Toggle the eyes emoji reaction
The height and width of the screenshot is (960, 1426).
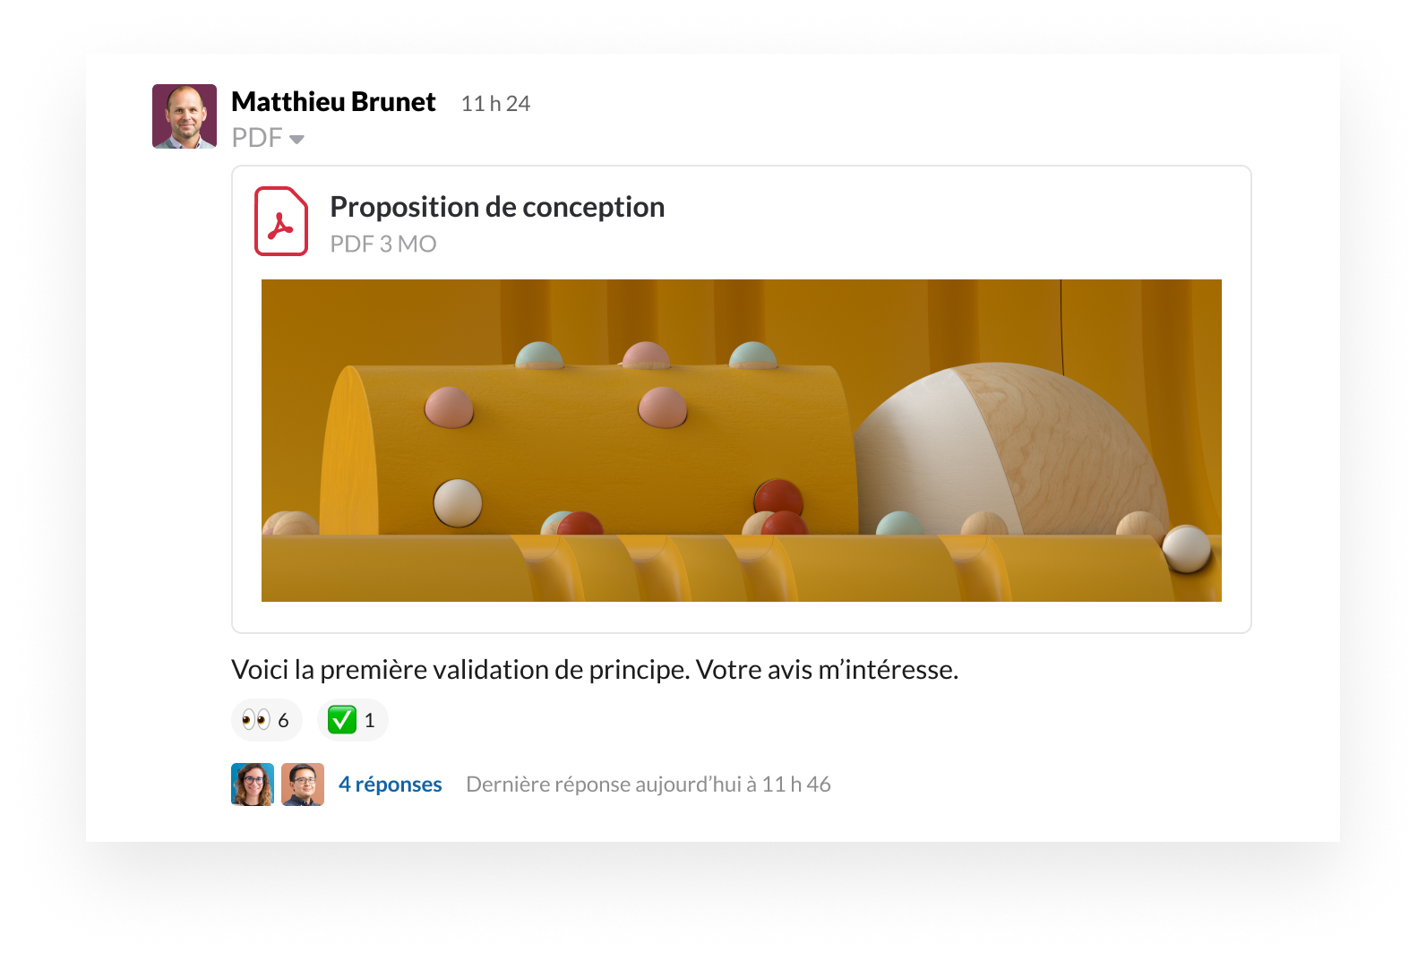coord(267,720)
